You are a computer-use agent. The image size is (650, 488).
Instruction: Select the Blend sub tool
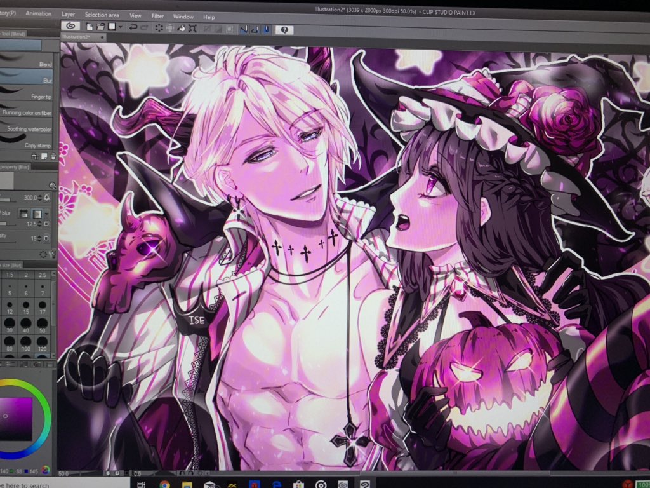pos(27,60)
